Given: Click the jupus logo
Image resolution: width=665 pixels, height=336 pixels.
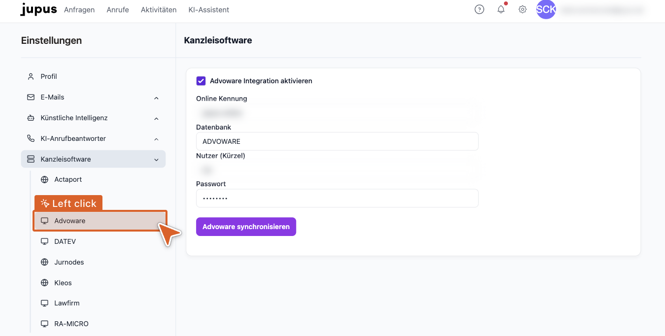Looking at the screenshot, I should coord(39,9).
